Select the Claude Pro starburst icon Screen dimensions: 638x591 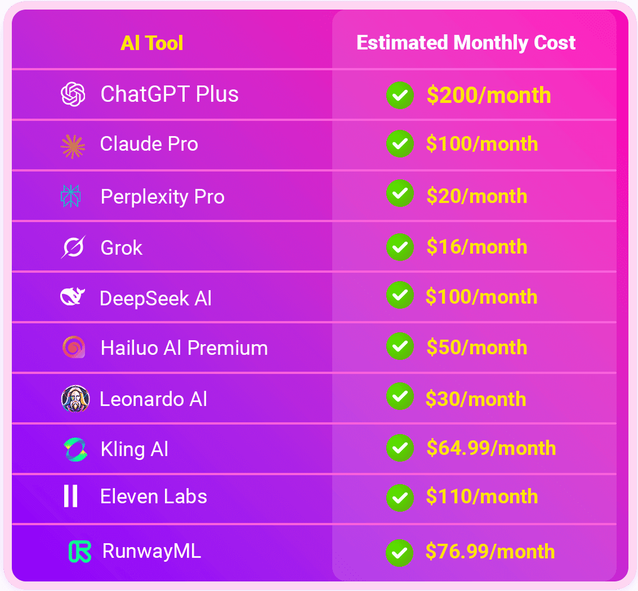pyautogui.click(x=73, y=146)
